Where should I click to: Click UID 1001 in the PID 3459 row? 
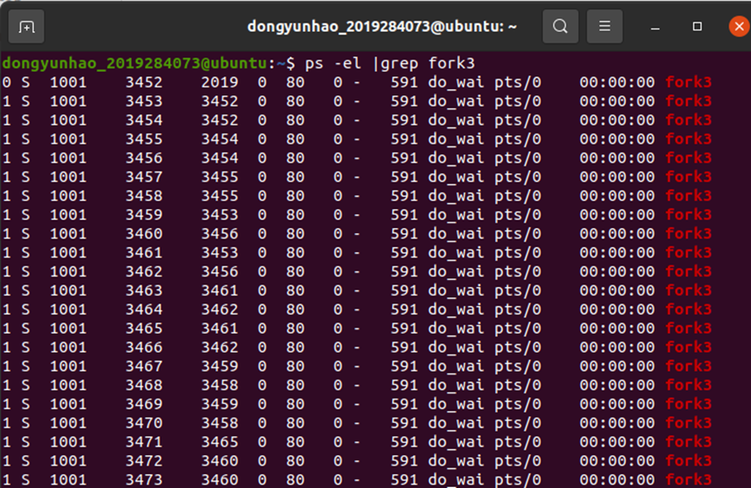coord(68,215)
